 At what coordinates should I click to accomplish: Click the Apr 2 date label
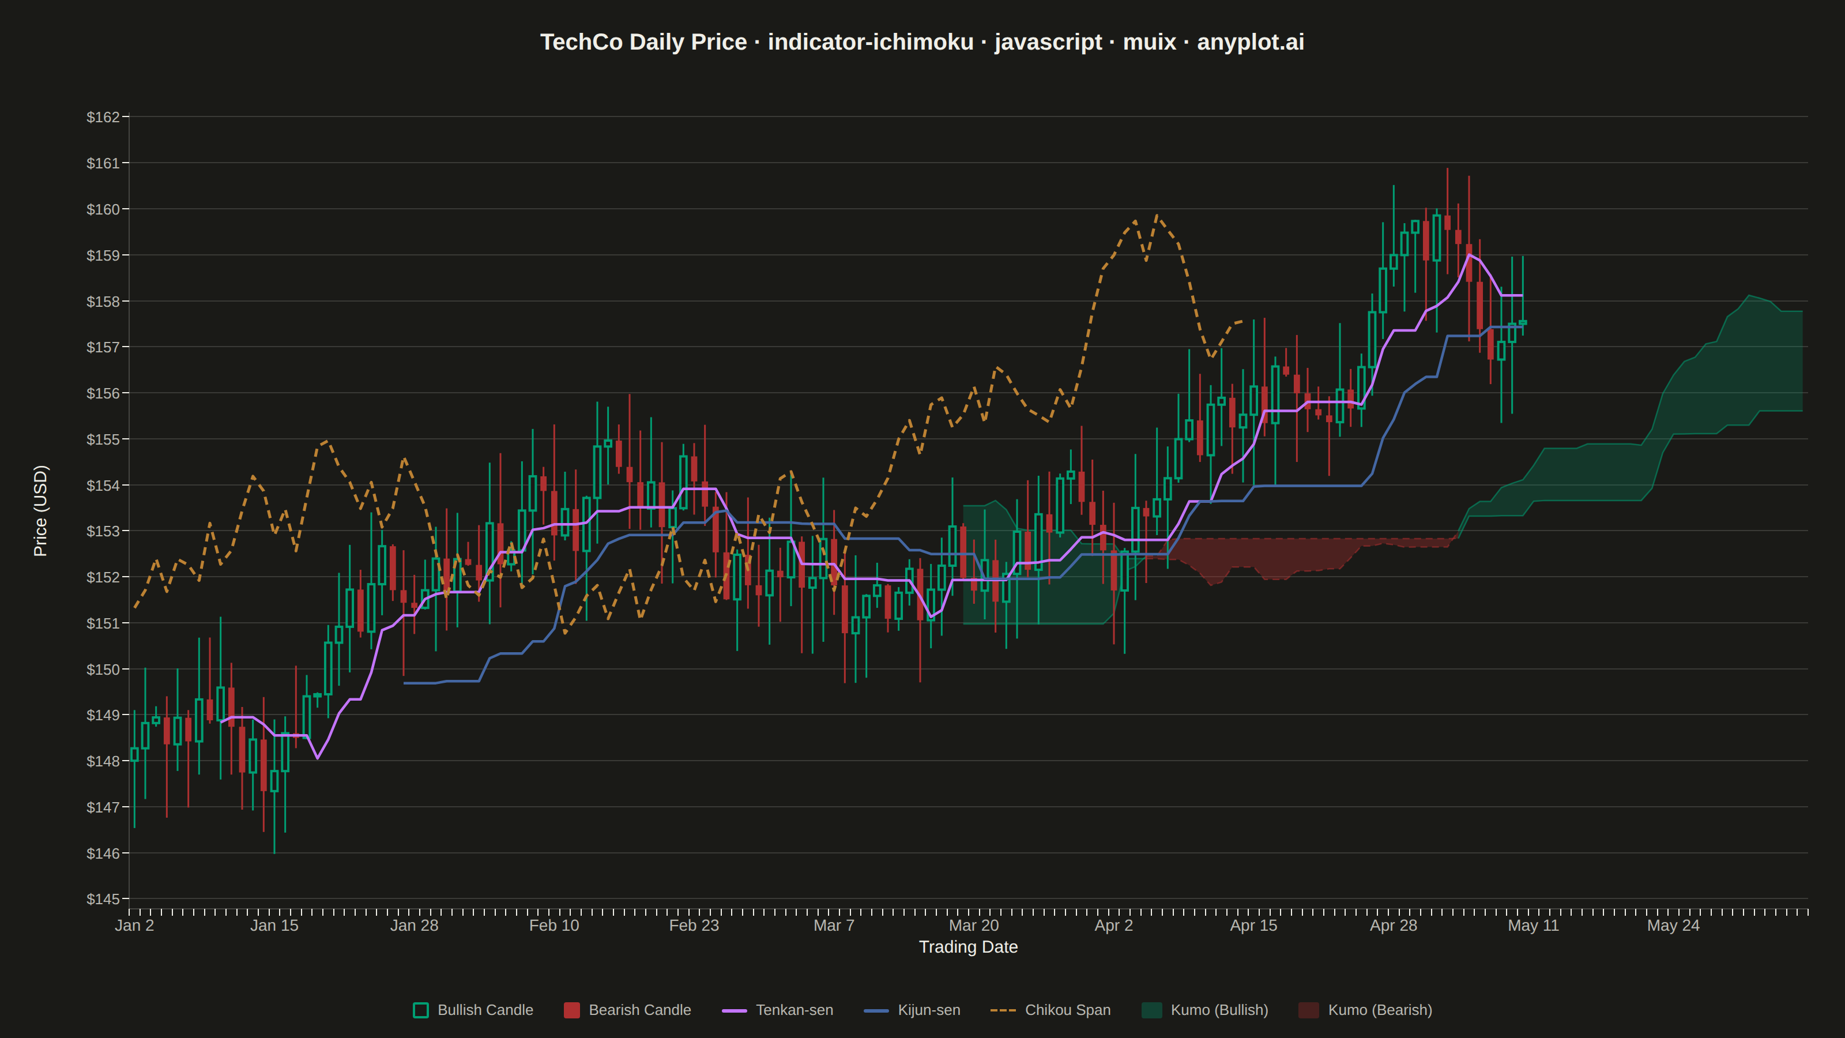coord(1114,926)
